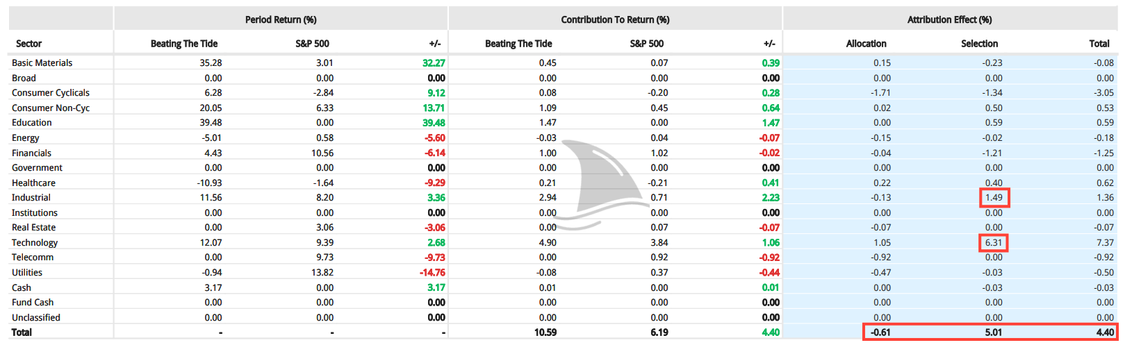Select the Consumer Cyclicals row label
The width and height of the screenshot is (1125, 345).
pos(51,93)
